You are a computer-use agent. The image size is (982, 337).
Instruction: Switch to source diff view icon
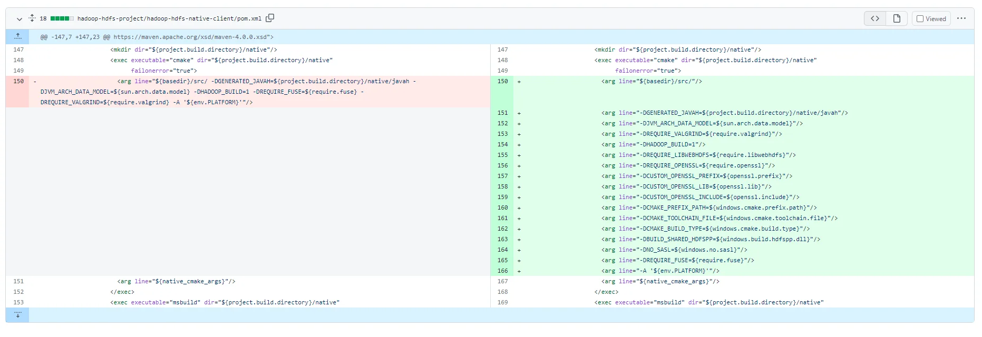pyautogui.click(x=875, y=18)
